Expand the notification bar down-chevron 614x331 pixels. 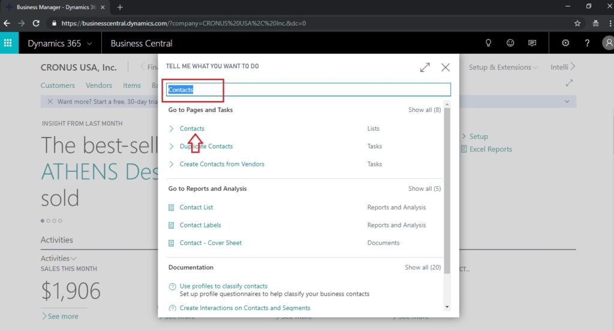tap(567, 102)
